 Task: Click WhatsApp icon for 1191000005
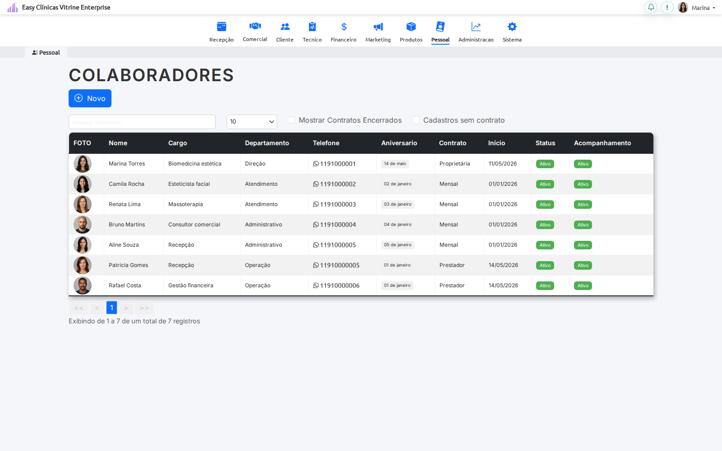pyautogui.click(x=316, y=245)
